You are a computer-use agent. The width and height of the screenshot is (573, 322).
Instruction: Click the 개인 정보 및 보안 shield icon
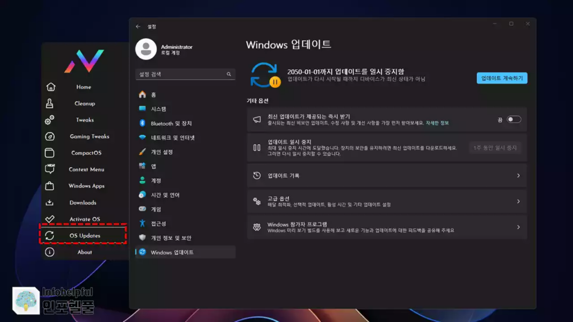(143, 237)
